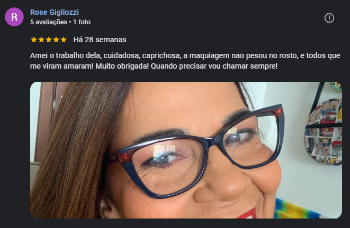Click the review line 'me viram amaram!'
Screen dimensions: 350x228
click(x=62, y=66)
